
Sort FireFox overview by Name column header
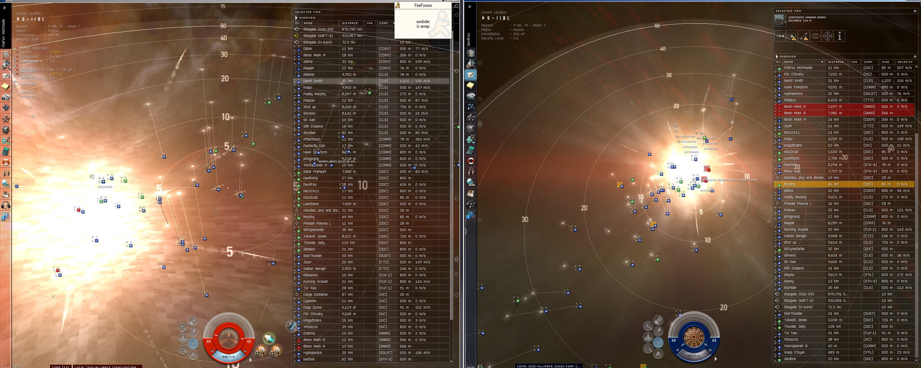point(320,23)
